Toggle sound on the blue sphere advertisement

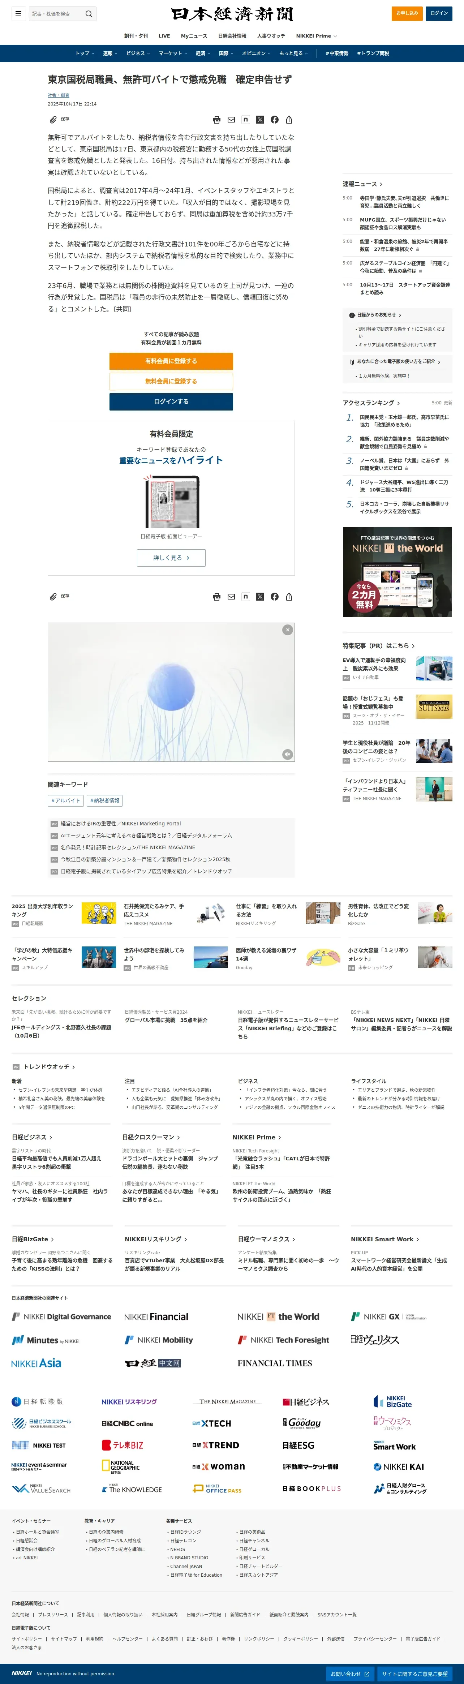pos(288,755)
